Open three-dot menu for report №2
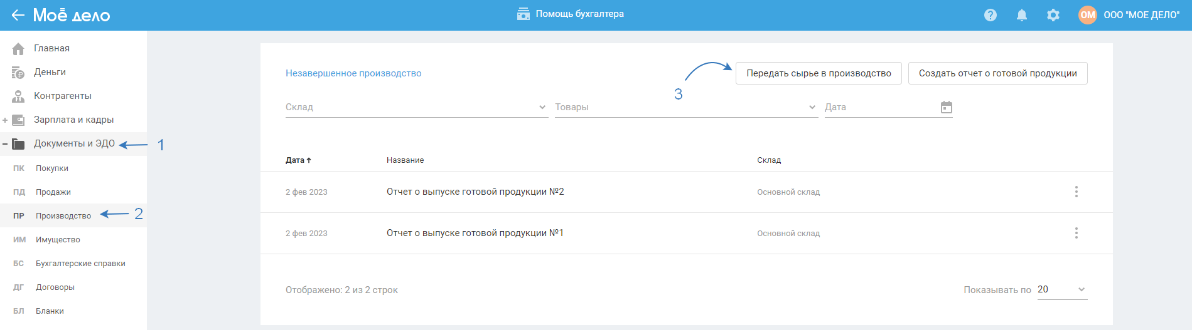This screenshot has height=330, width=1192. pos(1077,192)
